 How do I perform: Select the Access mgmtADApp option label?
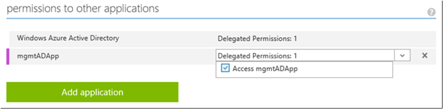pos(265,69)
